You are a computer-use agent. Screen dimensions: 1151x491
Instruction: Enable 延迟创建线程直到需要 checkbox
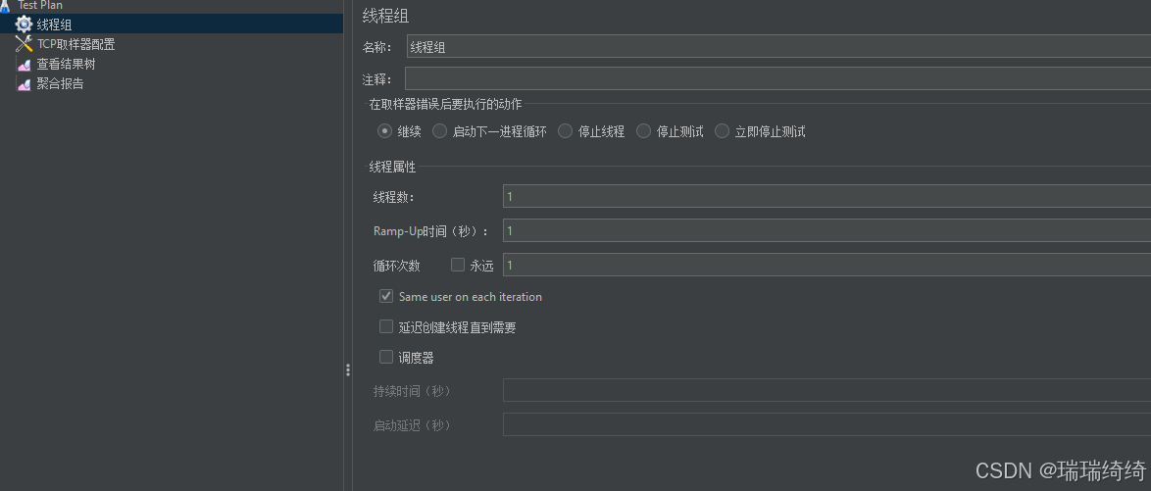tap(386, 326)
